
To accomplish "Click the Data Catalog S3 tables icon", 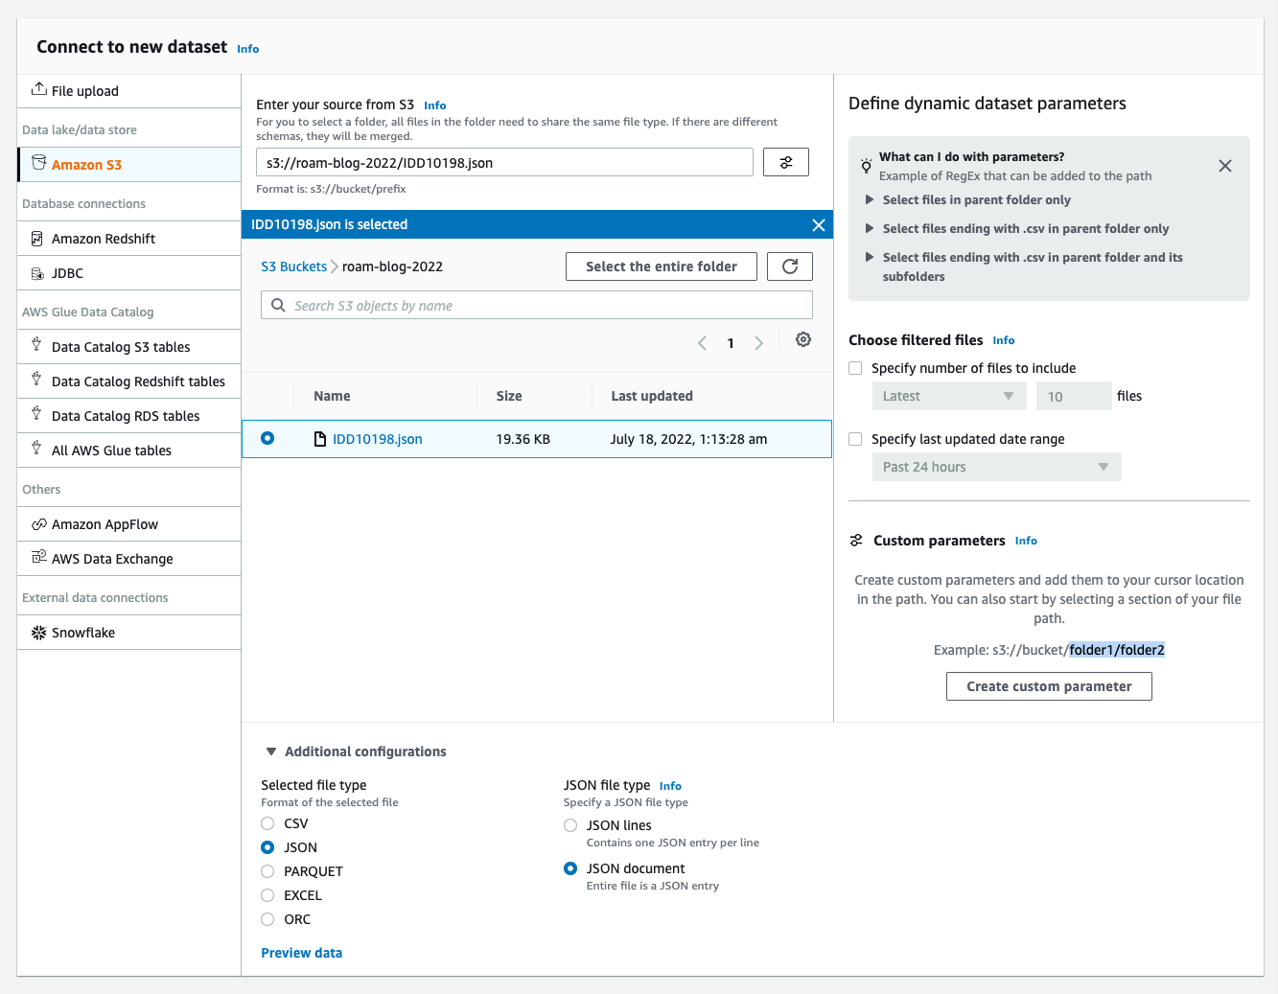I will coord(36,345).
